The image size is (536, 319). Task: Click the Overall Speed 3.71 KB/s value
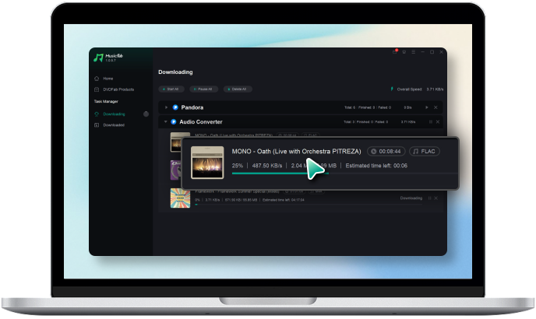coord(435,89)
